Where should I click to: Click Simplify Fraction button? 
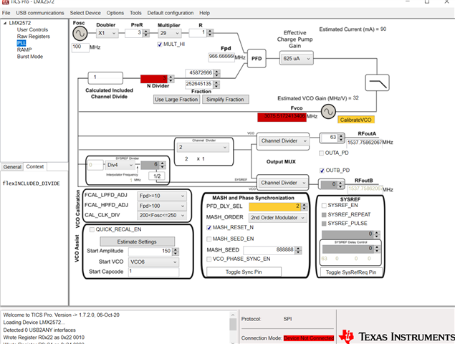pyautogui.click(x=225, y=100)
